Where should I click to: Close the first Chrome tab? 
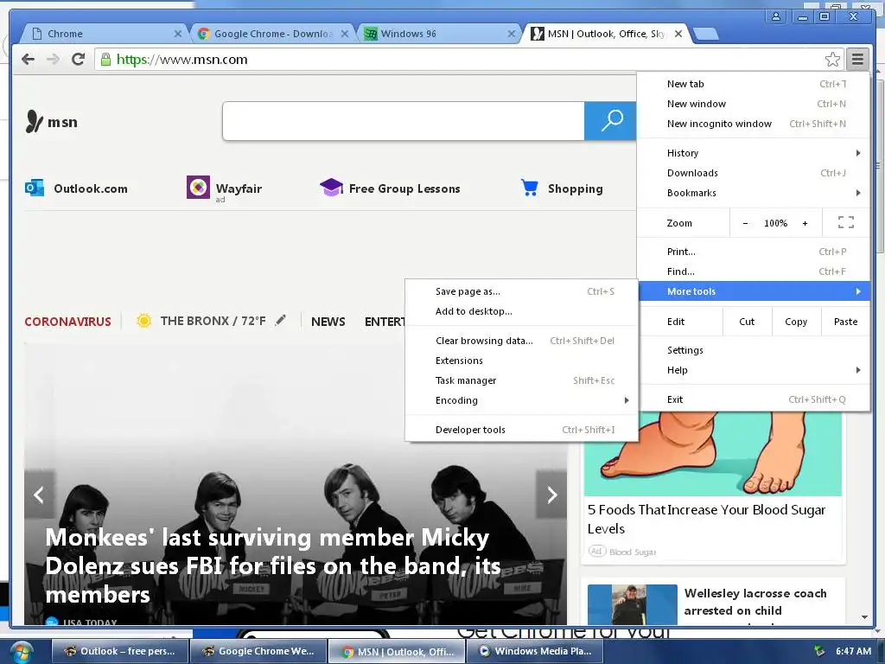178,34
